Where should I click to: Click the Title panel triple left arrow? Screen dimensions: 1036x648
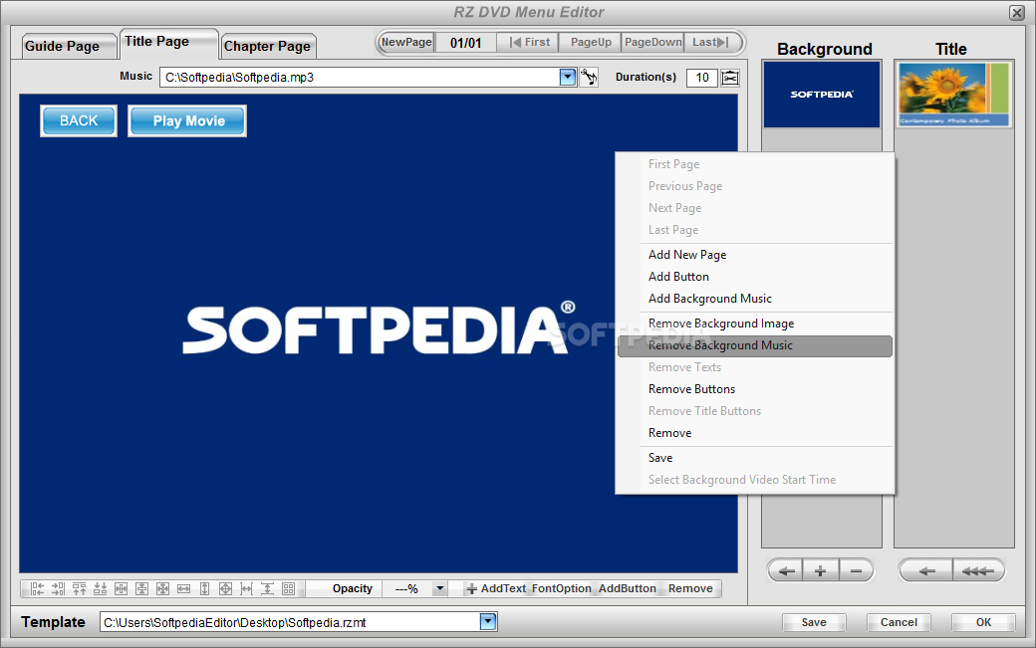click(978, 570)
